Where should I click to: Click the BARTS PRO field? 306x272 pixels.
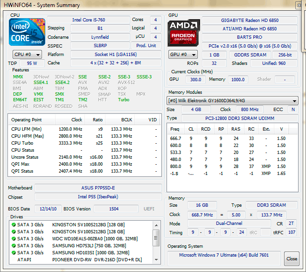(x=250, y=37)
